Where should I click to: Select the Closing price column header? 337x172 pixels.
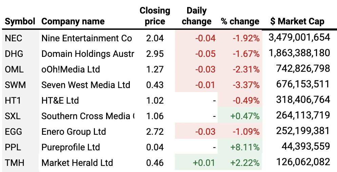click(x=155, y=16)
